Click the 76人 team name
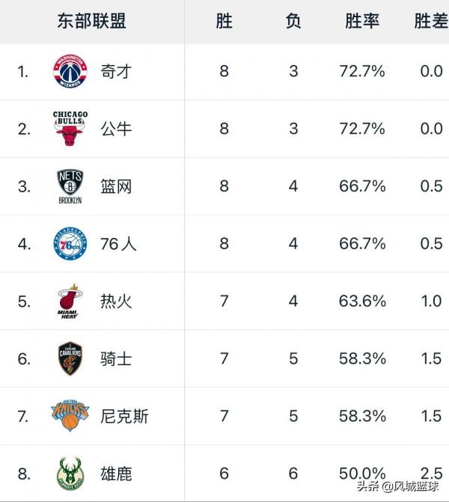 click(118, 244)
